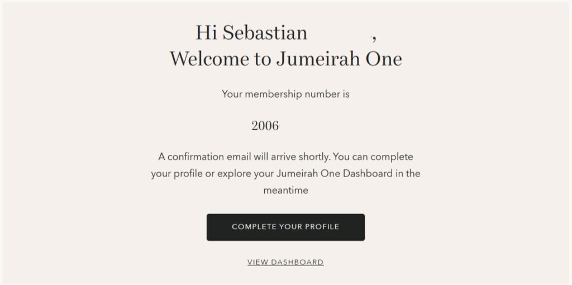Click the membership number 2006
The height and width of the screenshot is (285, 572).
(265, 126)
